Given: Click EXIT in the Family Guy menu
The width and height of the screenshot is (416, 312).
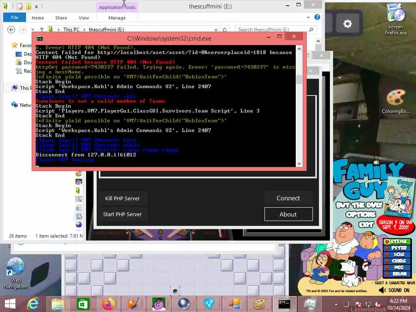Looking at the screenshot, I should point(366,225).
